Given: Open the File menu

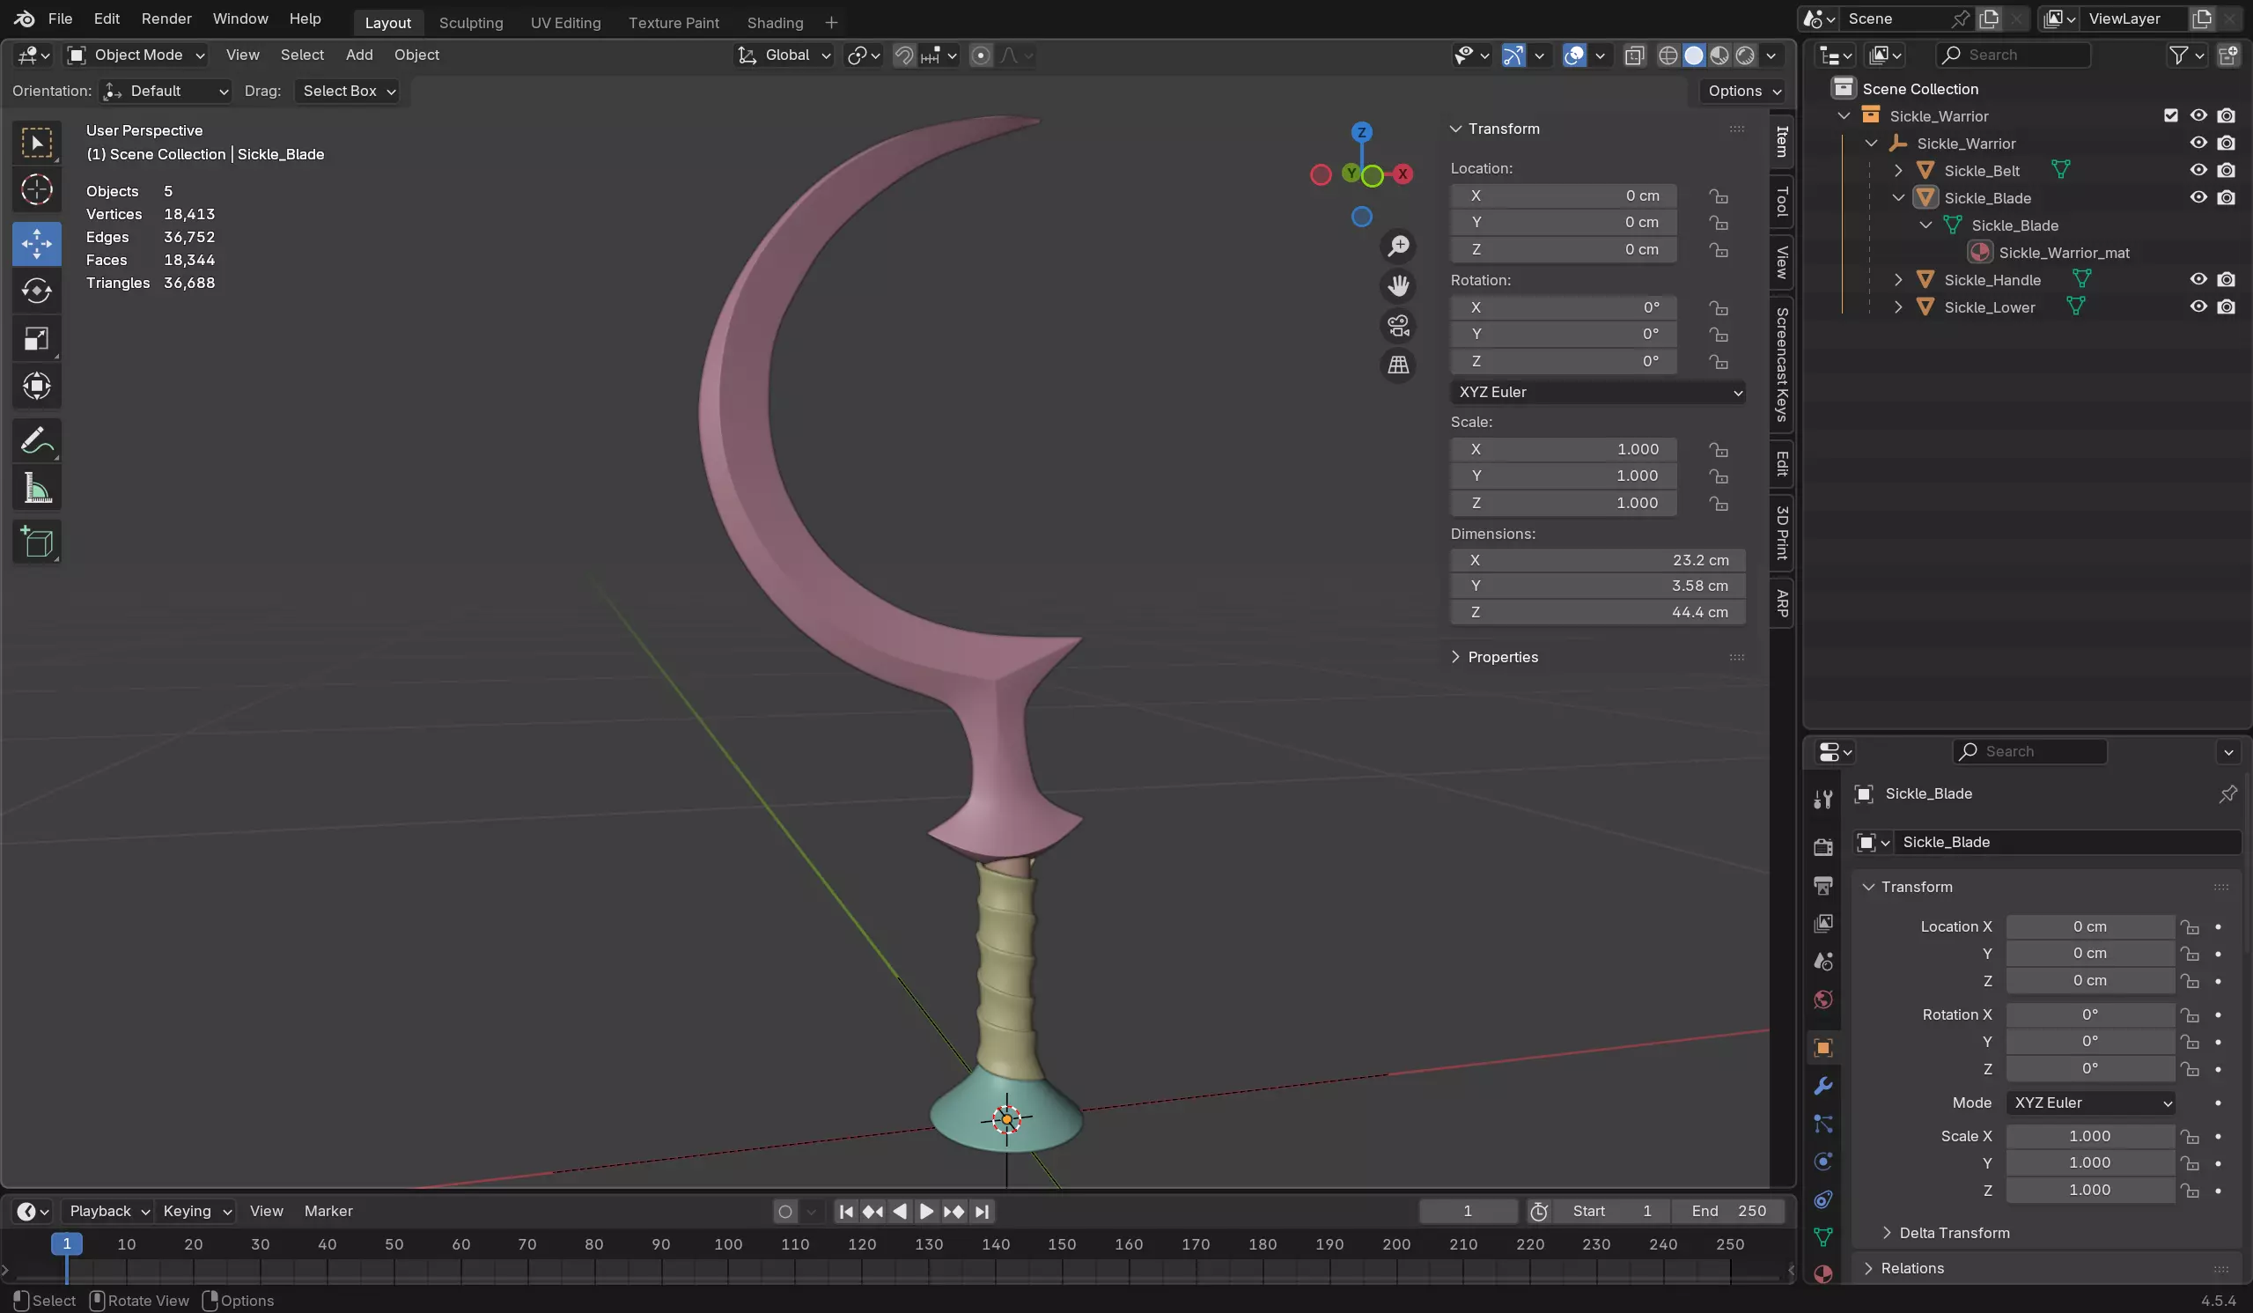Looking at the screenshot, I should 60,18.
